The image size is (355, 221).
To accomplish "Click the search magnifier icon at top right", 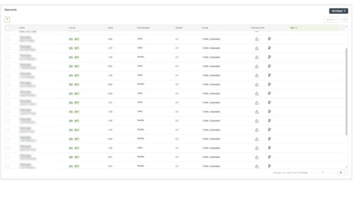I will (x=345, y=20).
